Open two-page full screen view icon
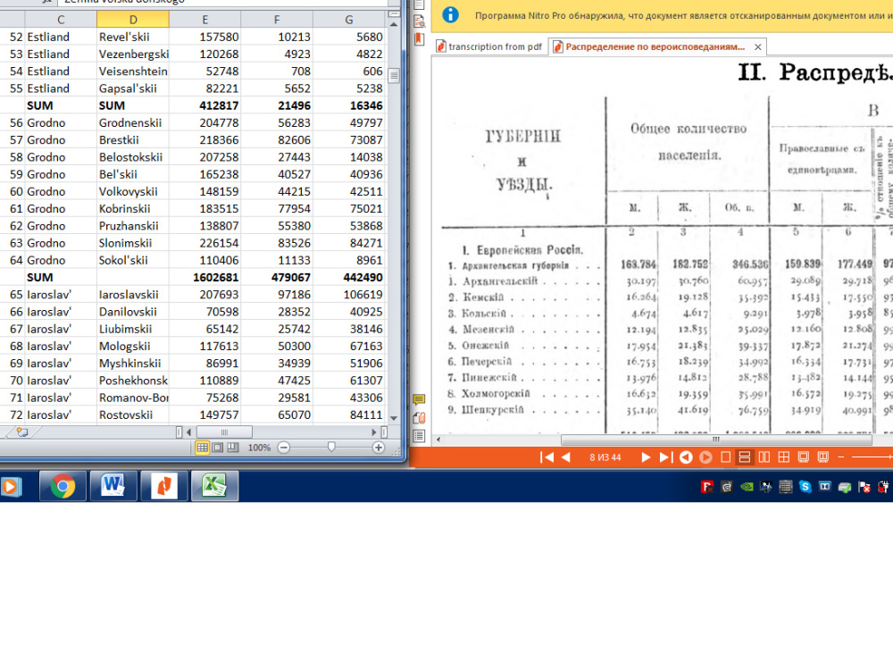This screenshot has width=893, height=670. click(823, 457)
